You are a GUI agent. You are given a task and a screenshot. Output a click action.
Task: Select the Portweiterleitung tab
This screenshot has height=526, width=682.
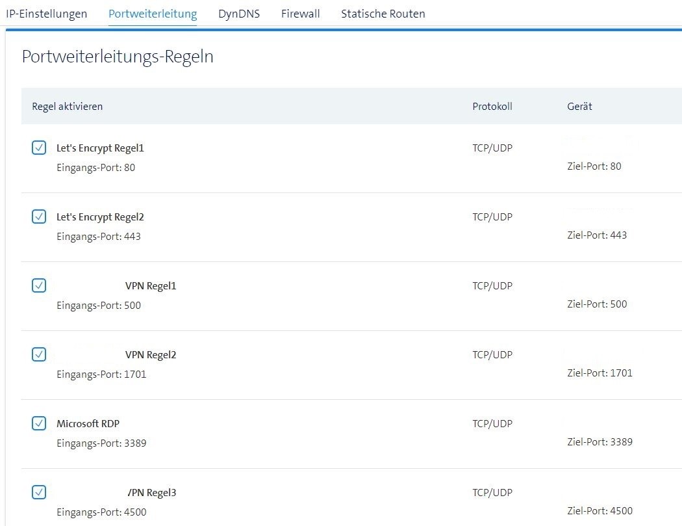tap(153, 14)
